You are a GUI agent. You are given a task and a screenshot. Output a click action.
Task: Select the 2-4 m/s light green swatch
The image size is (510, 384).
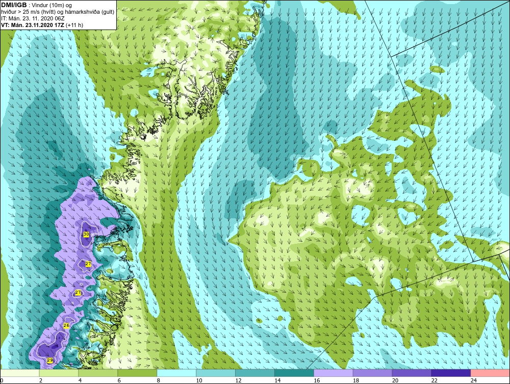click(x=59, y=373)
